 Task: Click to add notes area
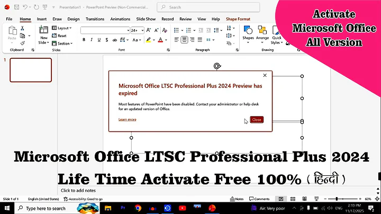(x=78, y=190)
